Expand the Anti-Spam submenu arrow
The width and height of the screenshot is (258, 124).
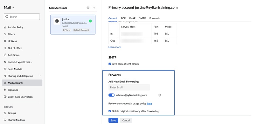click(40, 55)
